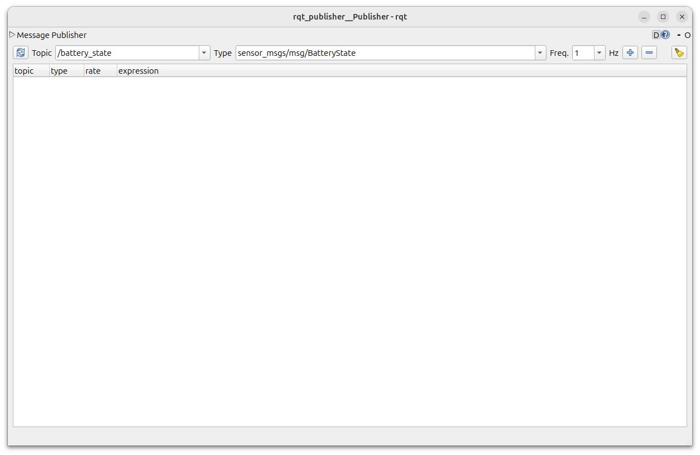Expand the Message Publisher disclosure triangle
The image size is (700, 455).
12,35
